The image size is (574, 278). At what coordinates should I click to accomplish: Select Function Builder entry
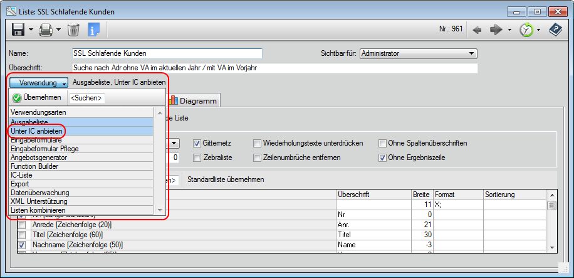(81, 166)
